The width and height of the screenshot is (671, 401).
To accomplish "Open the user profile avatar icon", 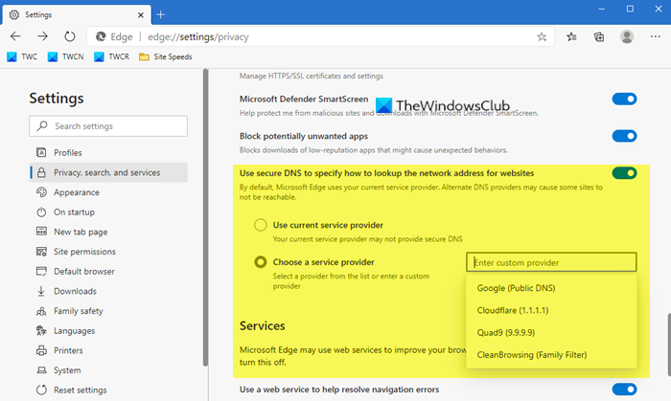I will (627, 36).
